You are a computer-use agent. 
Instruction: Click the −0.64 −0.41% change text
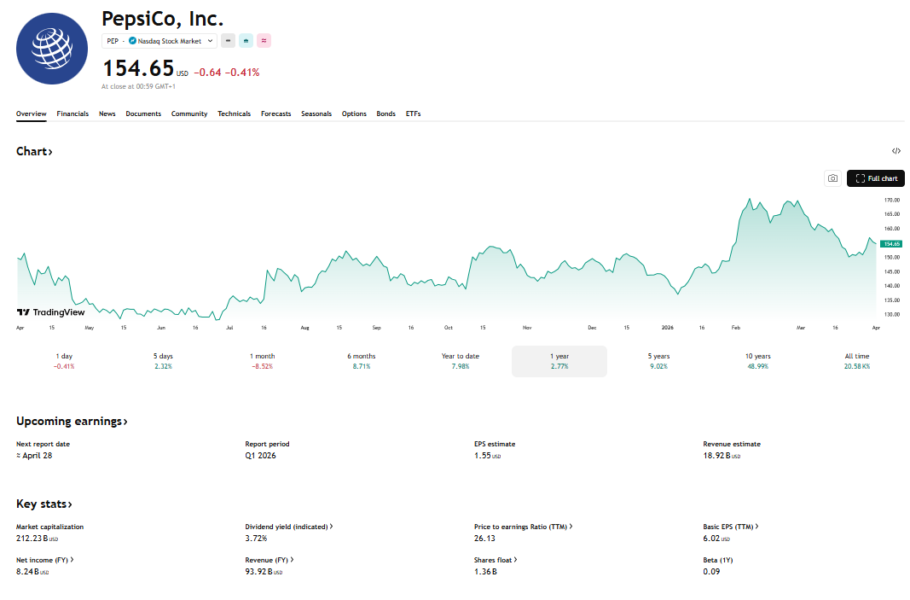[227, 73]
